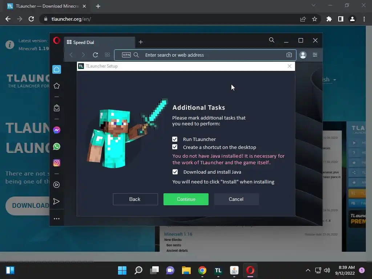
Task: Toggle Chrome side panel icon
Action: pyautogui.click(x=341, y=19)
